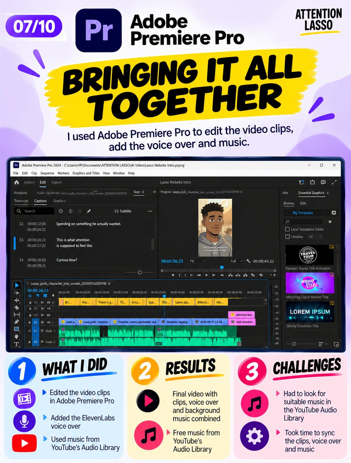Open the Import tab
This screenshot has width=351, height=463.
(x=29, y=182)
